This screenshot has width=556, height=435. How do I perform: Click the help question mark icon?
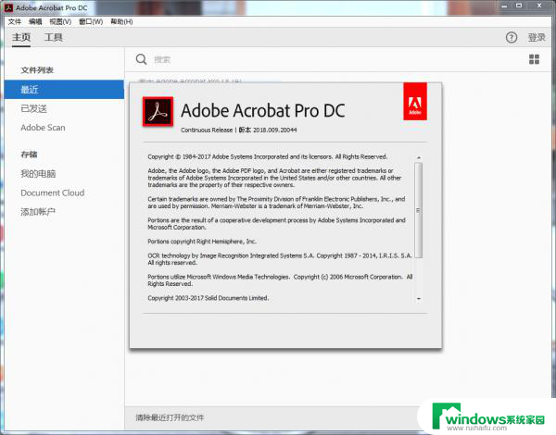[512, 37]
